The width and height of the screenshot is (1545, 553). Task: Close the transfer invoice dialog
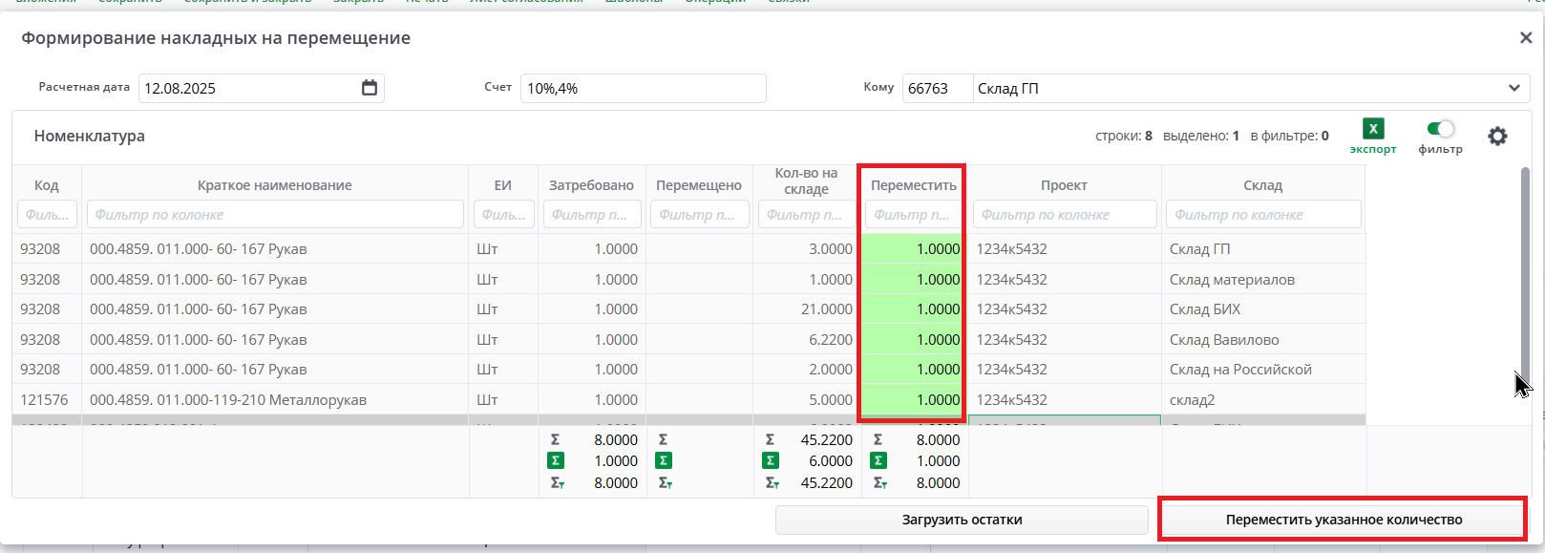tap(1525, 38)
